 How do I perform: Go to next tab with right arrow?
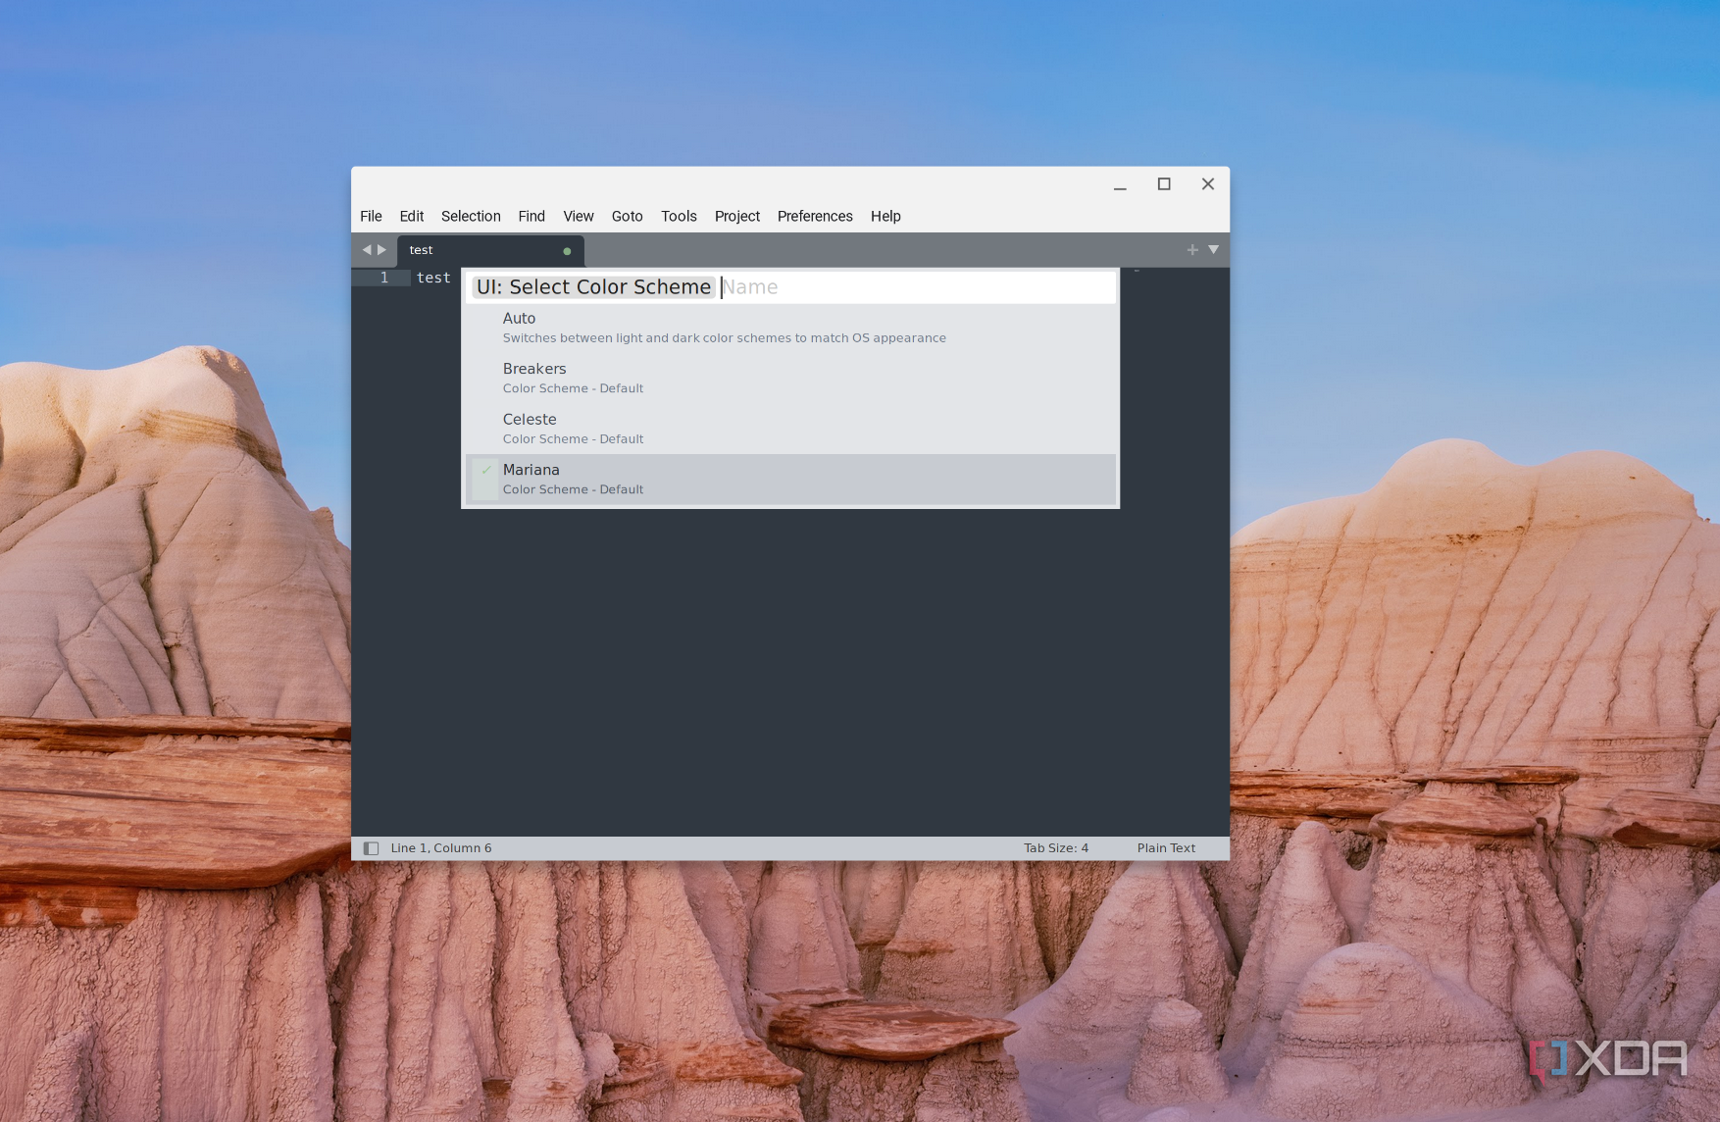click(x=382, y=250)
